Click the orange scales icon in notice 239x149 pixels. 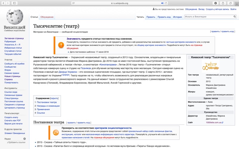point(56,133)
